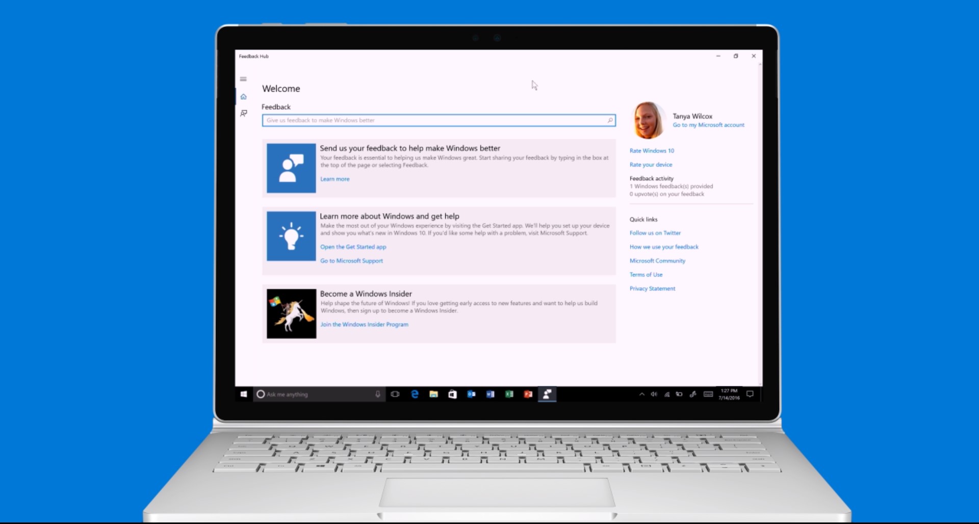Show hidden system tray icons
This screenshot has width=979, height=524.
coord(641,394)
